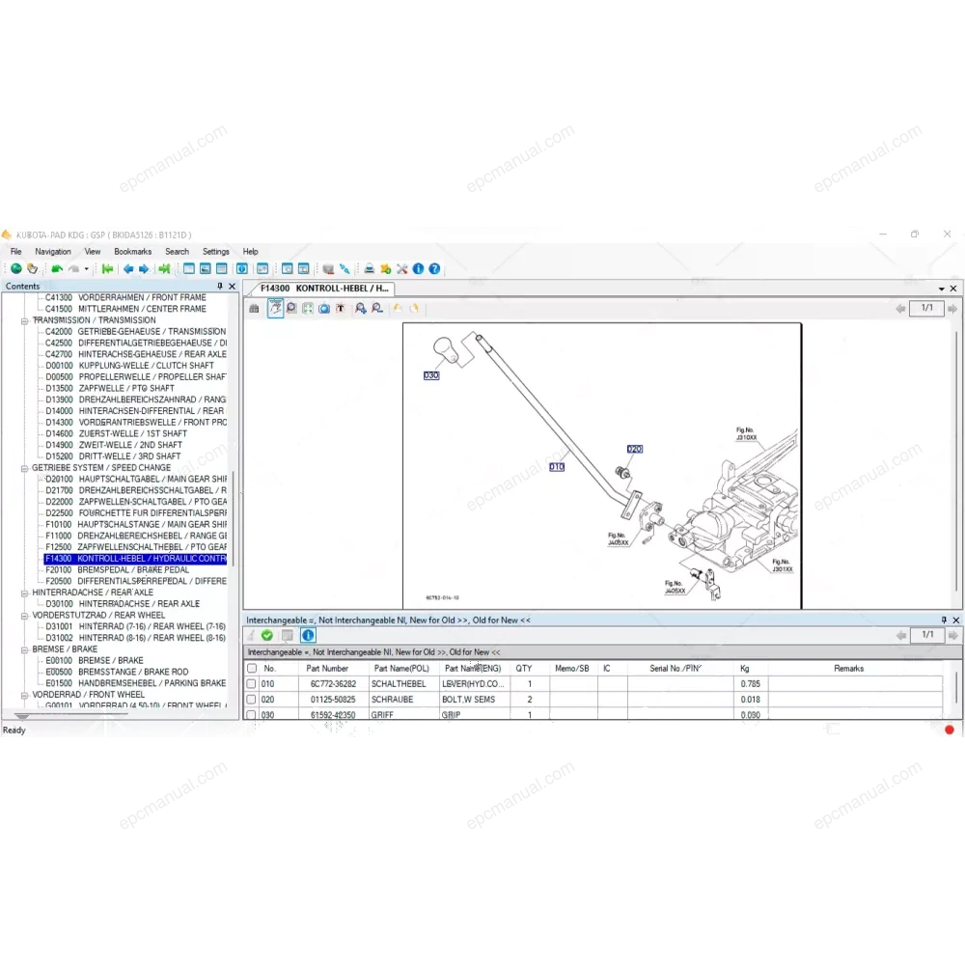Viewport: 965px width, 965px height.
Task: Zoom in the illustration with plus magnifier
Action: coord(361,309)
